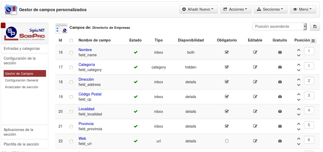The image size is (323, 152).
Task: Select Gestor de Campos in sidebar
Action: [x=25, y=74]
